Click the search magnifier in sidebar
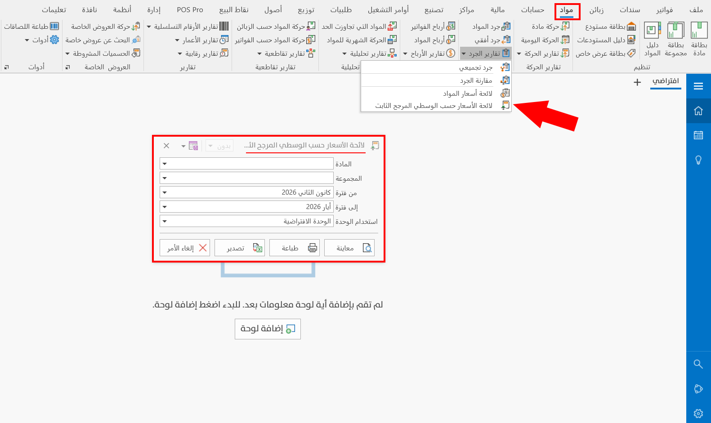Screen dimensions: 711x423 point(698,364)
